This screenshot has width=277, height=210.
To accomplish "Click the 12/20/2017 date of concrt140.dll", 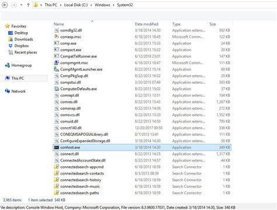I will tap(148, 128).
